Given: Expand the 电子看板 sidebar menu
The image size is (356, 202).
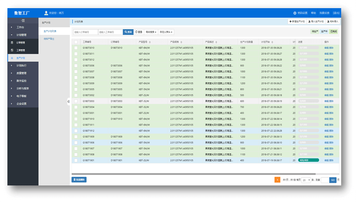Looking at the screenshot, I should coord(23,96).
